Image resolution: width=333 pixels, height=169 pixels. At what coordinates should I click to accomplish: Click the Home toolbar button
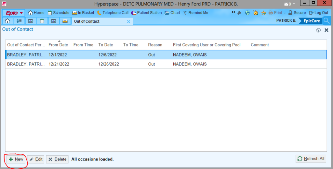[36, 13]
